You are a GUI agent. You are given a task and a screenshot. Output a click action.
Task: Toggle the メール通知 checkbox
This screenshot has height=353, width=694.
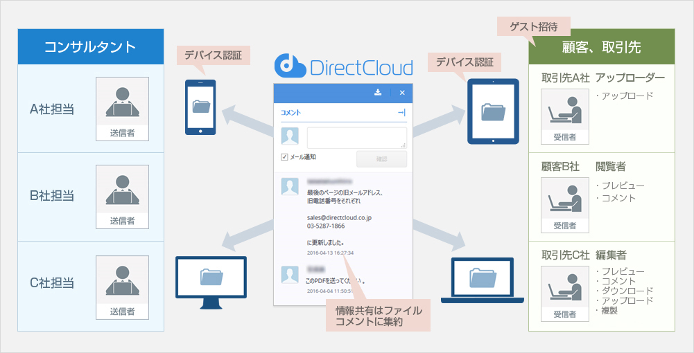pos(284,157)
